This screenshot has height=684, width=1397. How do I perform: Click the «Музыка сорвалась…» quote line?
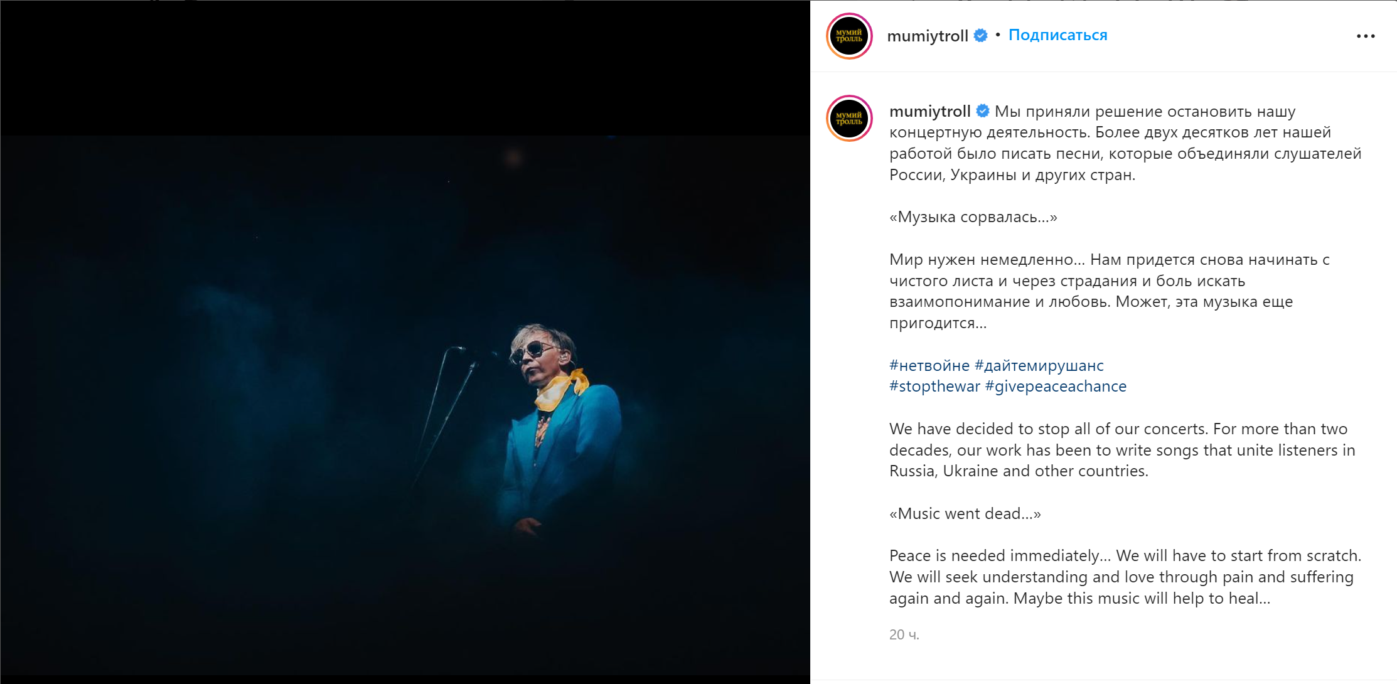973,217
